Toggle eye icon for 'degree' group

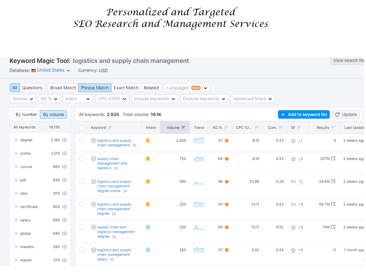point(64,140)
